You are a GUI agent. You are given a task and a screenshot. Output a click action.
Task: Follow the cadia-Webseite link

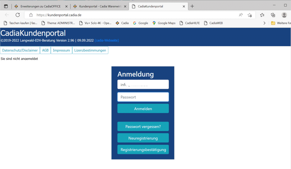[107, 40]
